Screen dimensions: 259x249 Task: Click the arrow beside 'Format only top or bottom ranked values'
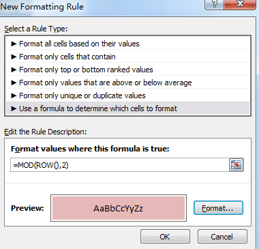click(x=14, y=70)
